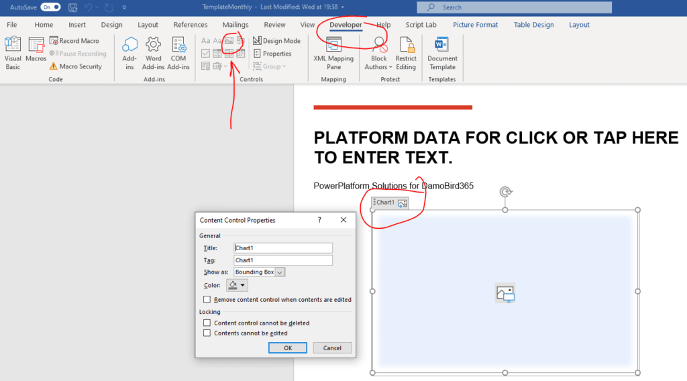Expand the 'Show as' Bounding Box dropdown
The width and height of the screenshot is (687, 381).
[x=280, y=272]
